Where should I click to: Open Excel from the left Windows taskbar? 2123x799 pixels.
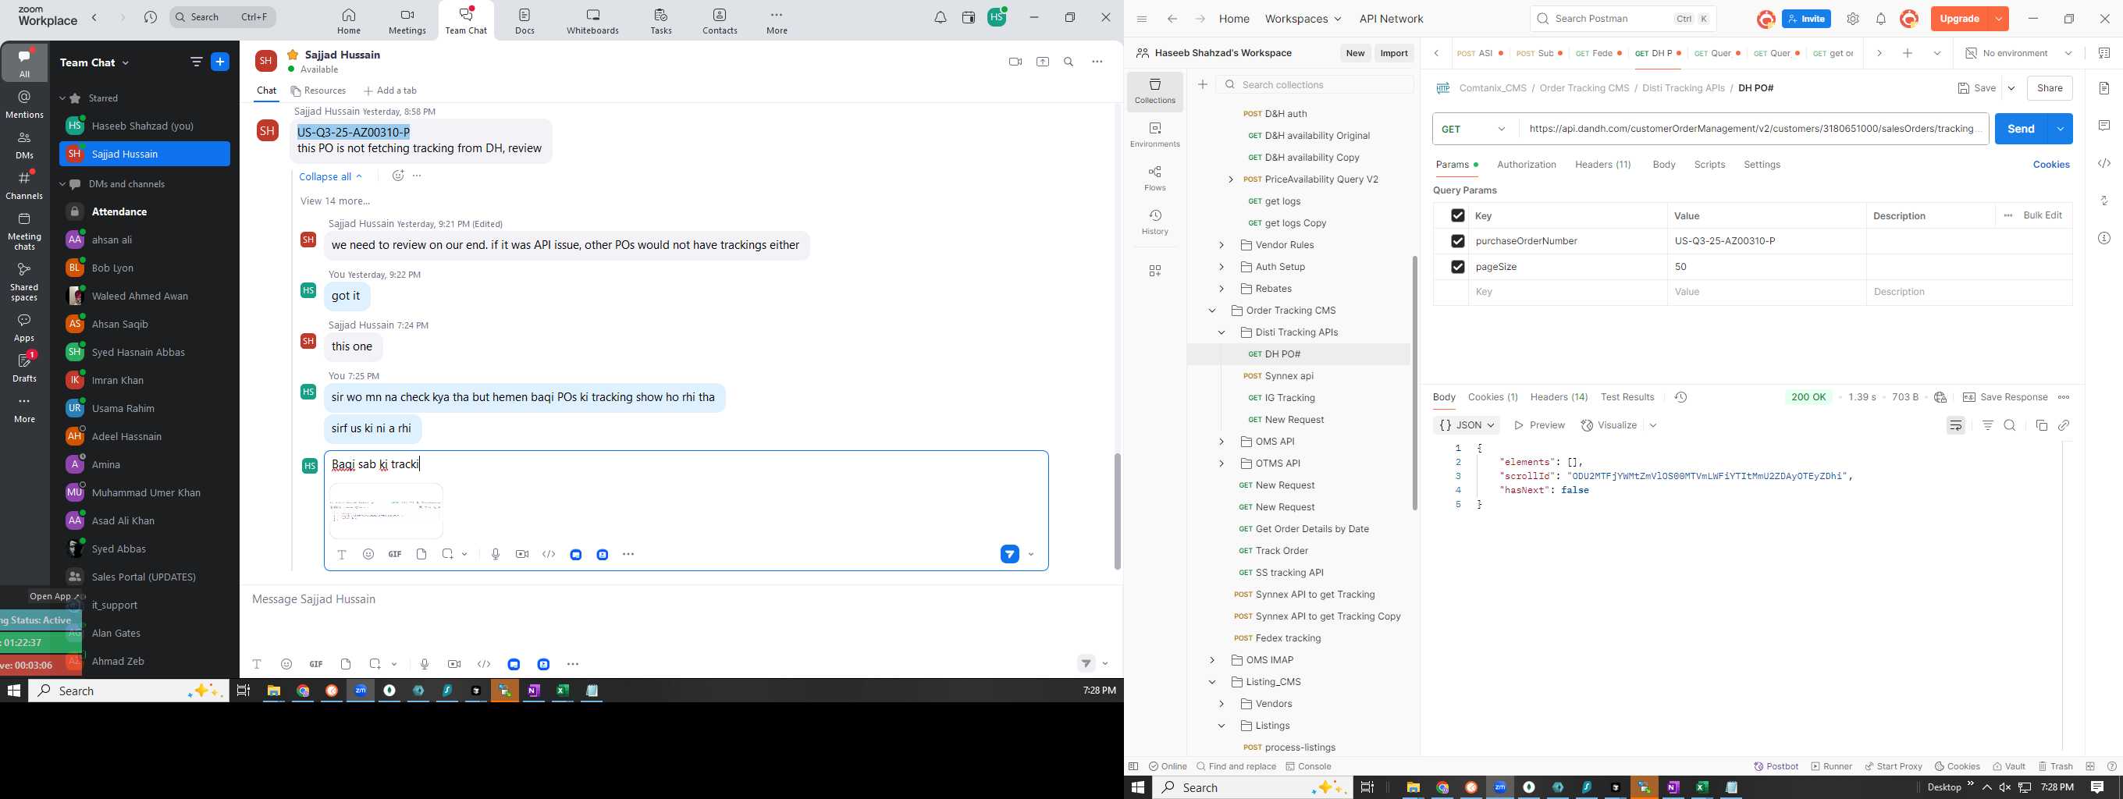click(x=563, y=691)
